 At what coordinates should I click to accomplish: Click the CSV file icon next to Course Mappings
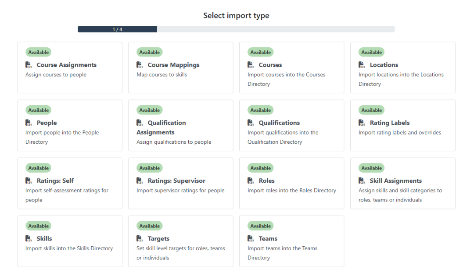(140, 65)
